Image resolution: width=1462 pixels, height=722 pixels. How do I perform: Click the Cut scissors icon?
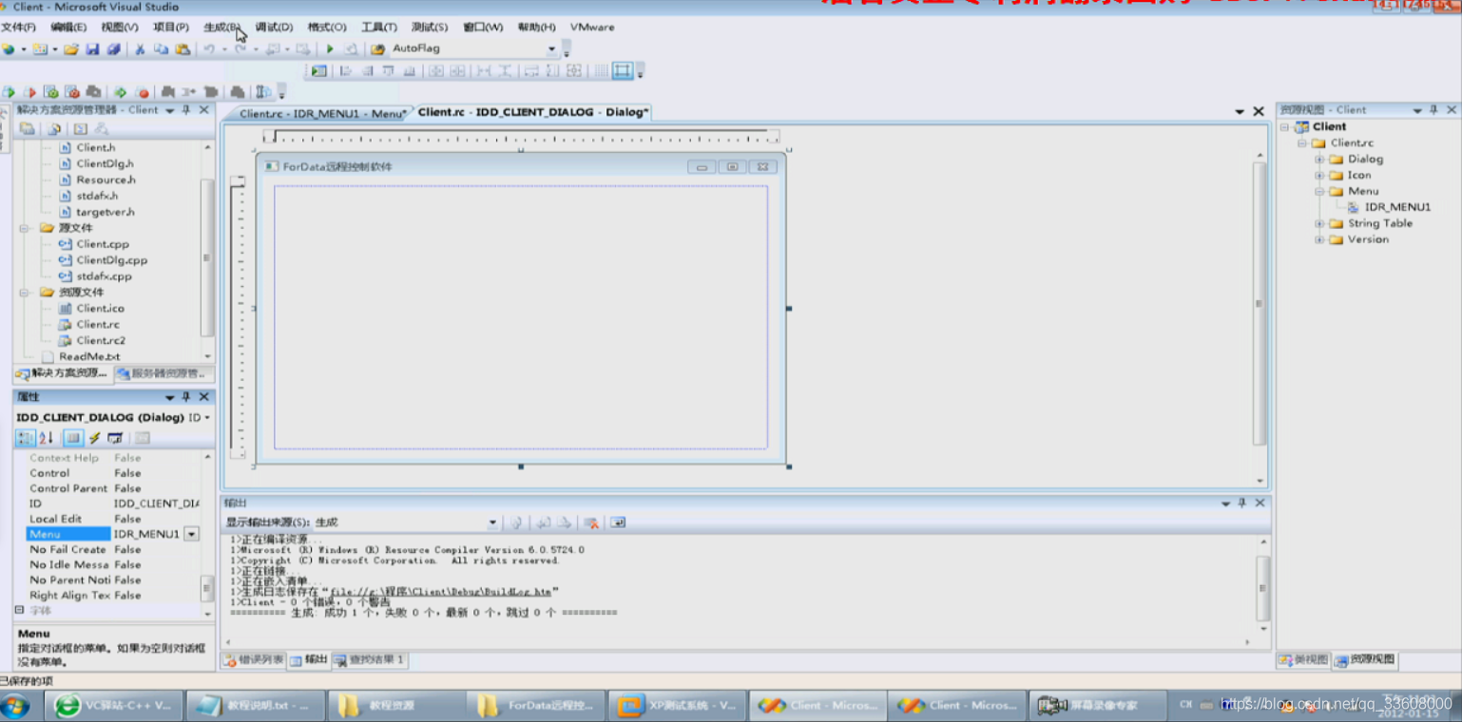click(140, 48)
